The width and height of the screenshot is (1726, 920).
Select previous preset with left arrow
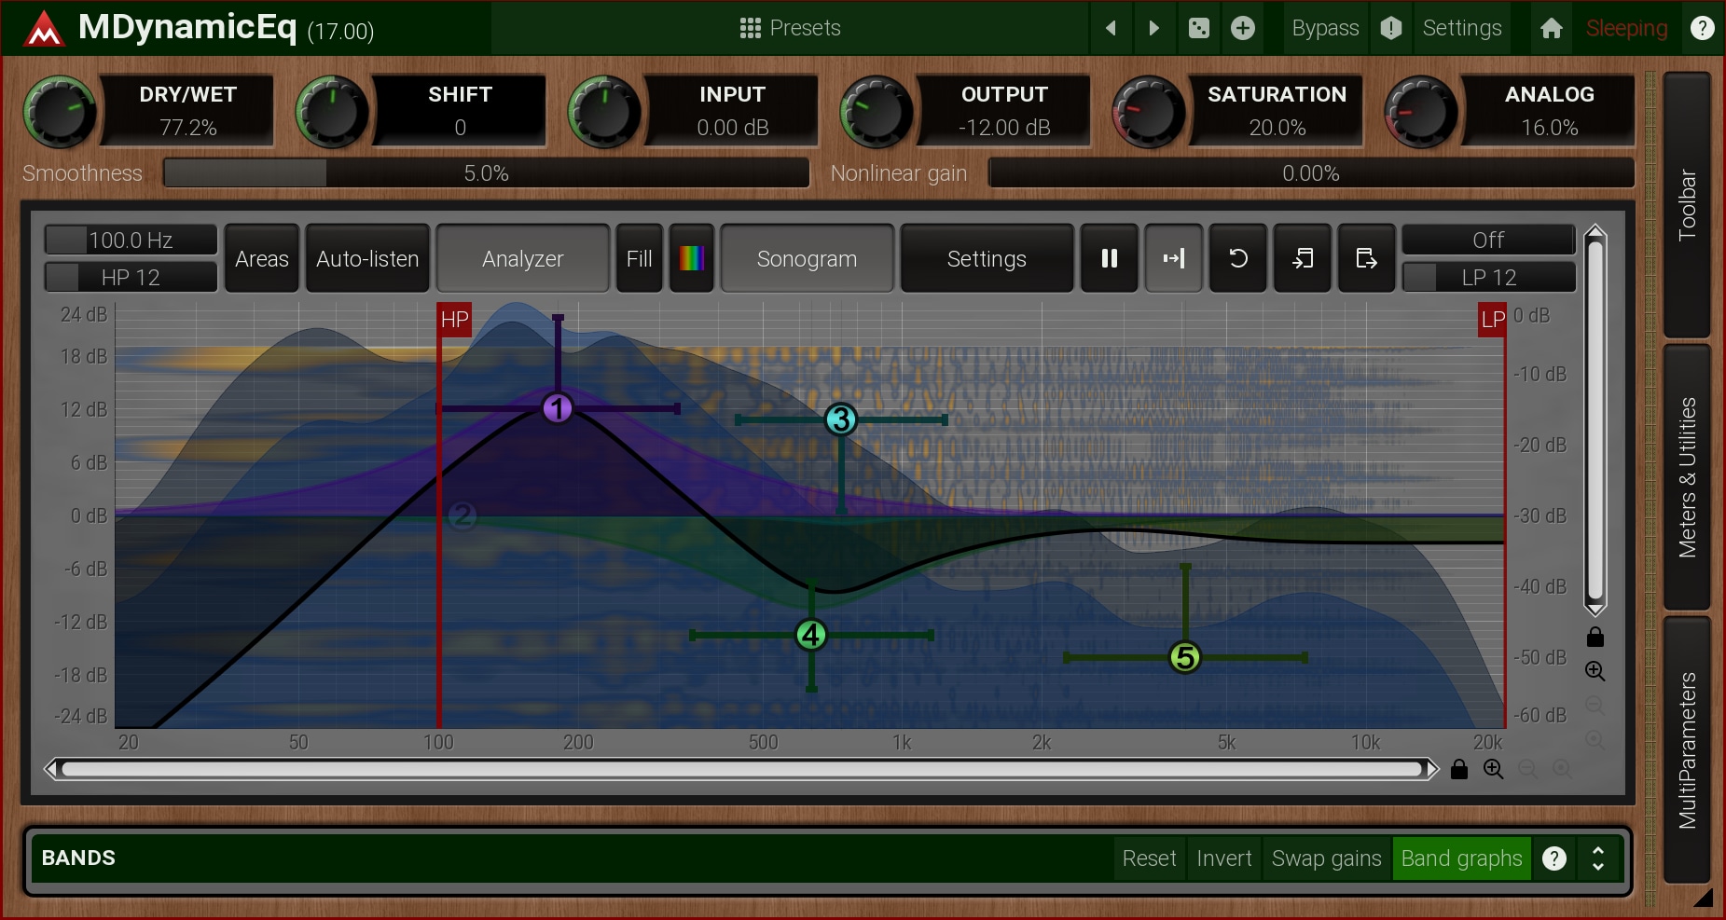coord(1111,28)
